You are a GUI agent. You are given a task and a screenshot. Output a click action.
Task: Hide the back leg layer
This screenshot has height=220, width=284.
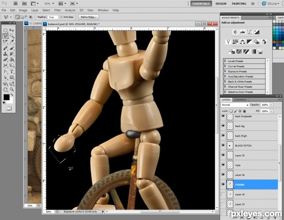223,126
